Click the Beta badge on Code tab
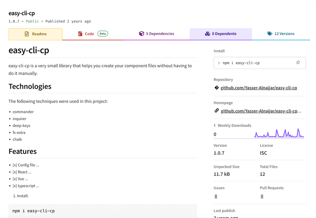This screenshot has width=316, height=218. point(103,34)
